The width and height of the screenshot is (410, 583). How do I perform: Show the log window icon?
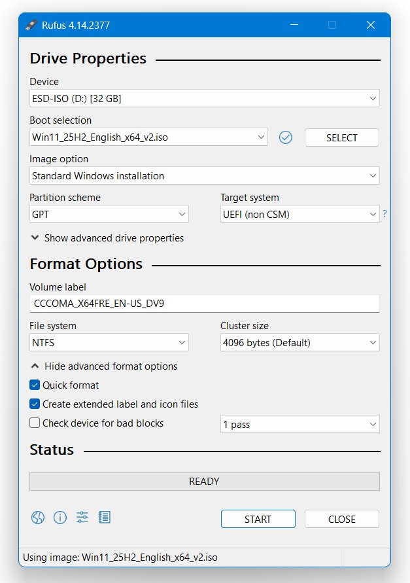coord(105,517)
